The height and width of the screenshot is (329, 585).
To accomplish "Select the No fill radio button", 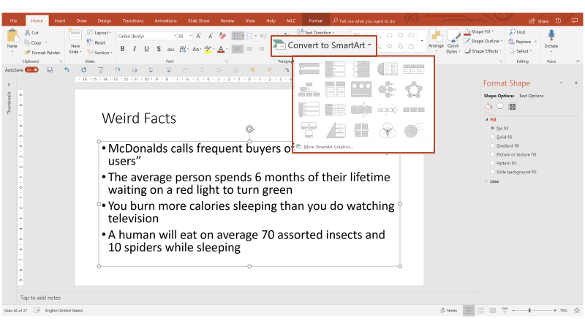I will tap(492, 129).
